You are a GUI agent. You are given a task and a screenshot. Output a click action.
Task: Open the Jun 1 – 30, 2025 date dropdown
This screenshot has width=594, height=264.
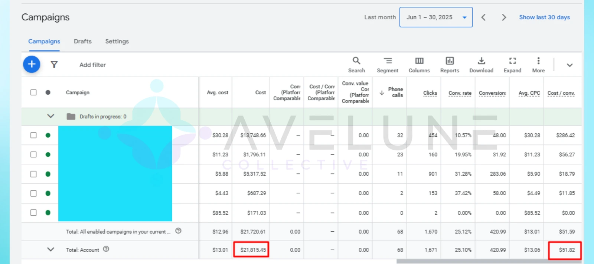(x=436, y=17)
